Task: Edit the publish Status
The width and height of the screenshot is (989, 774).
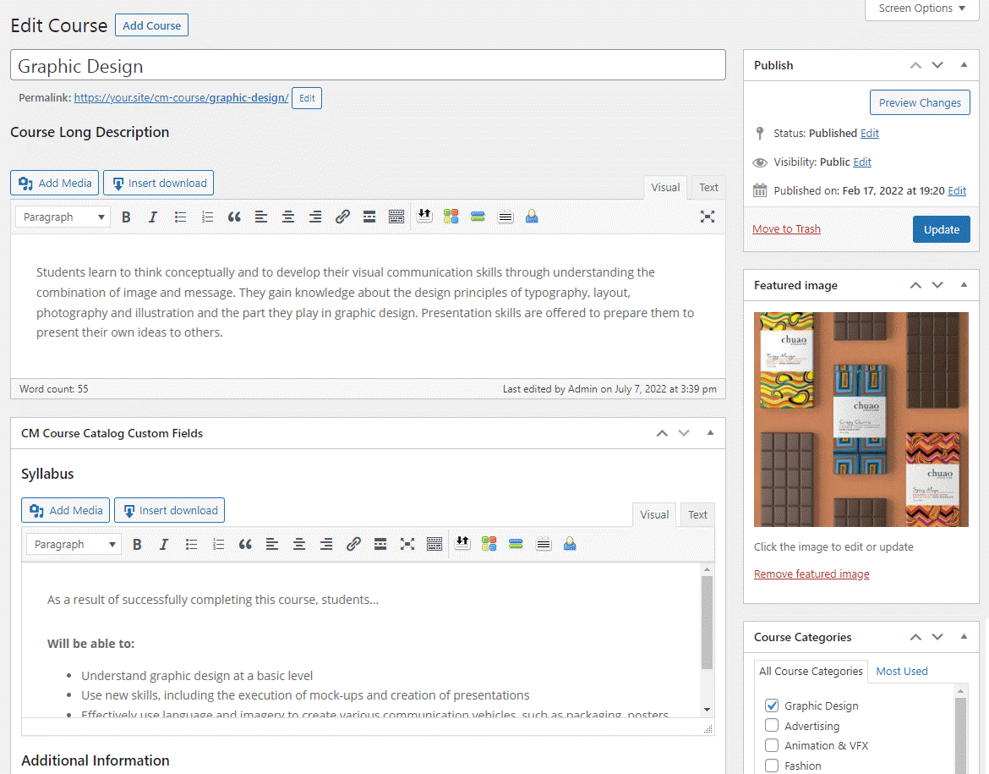Action: (870, 133)
